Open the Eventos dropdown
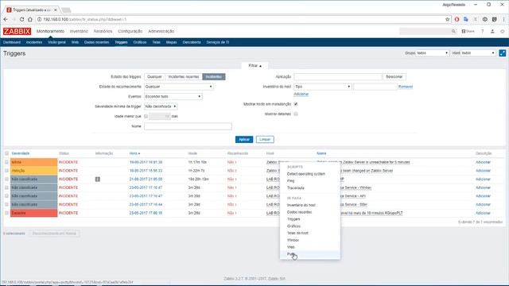The height and width of the screenshot is (286, 509). [173, 97]
